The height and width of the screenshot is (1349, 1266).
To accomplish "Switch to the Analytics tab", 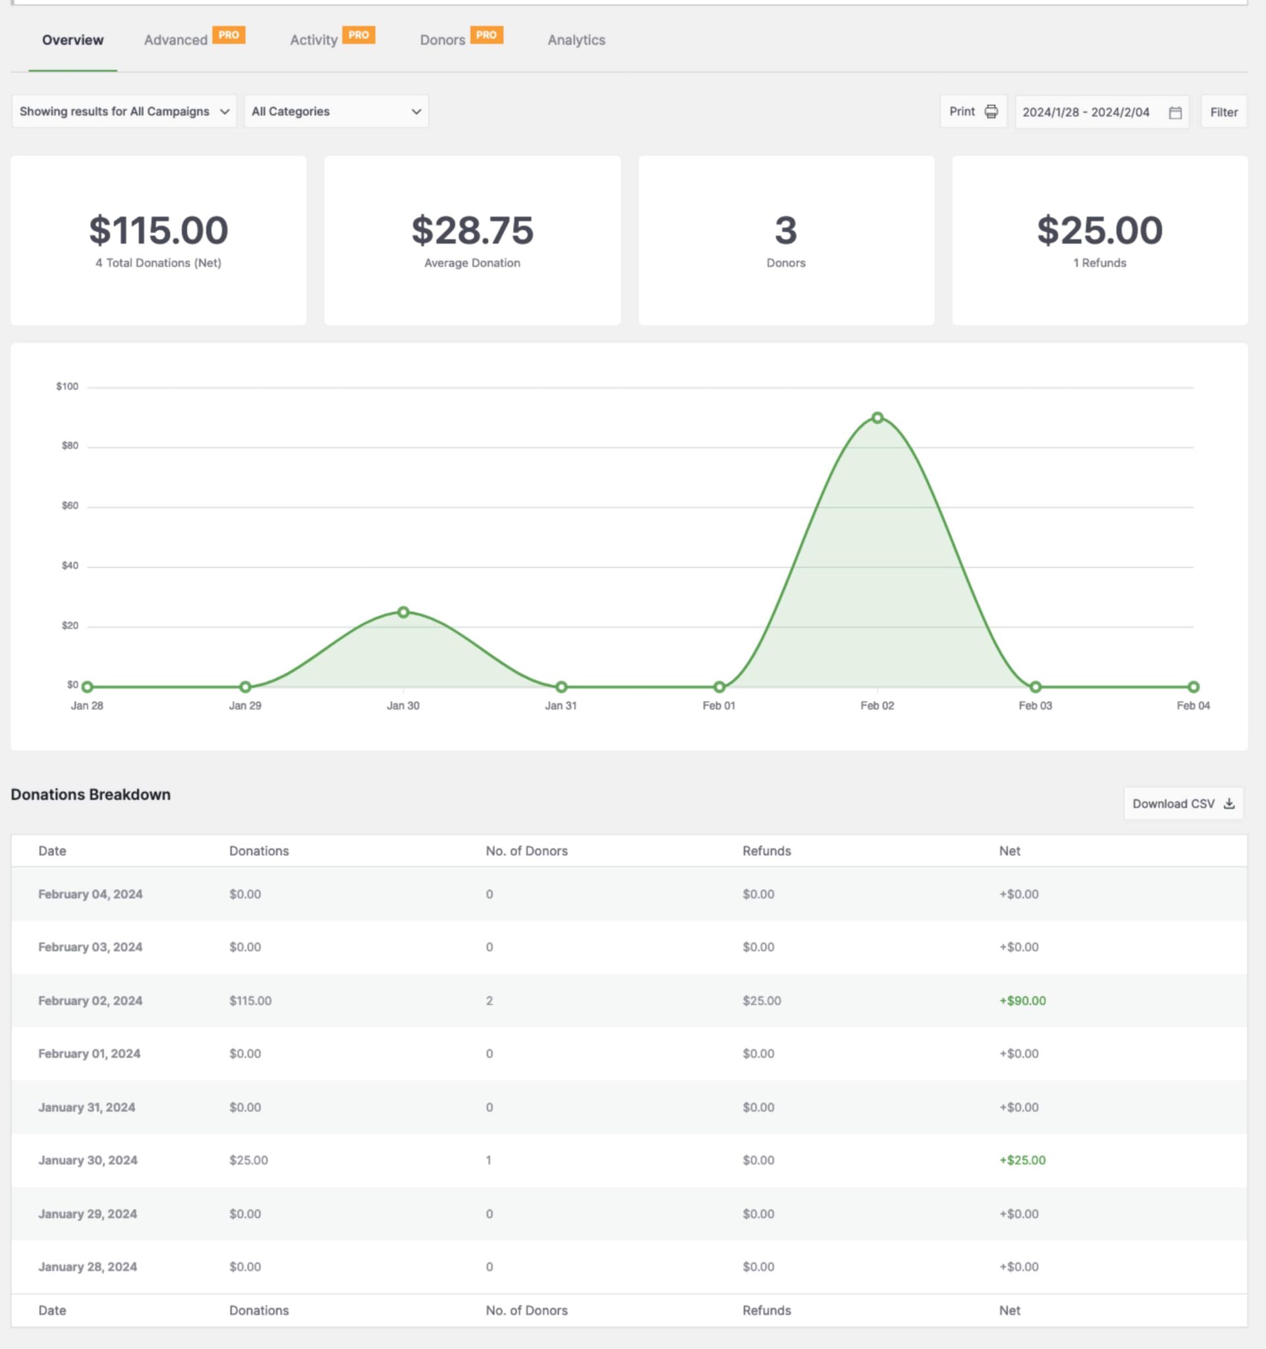I will click(576, 40).
